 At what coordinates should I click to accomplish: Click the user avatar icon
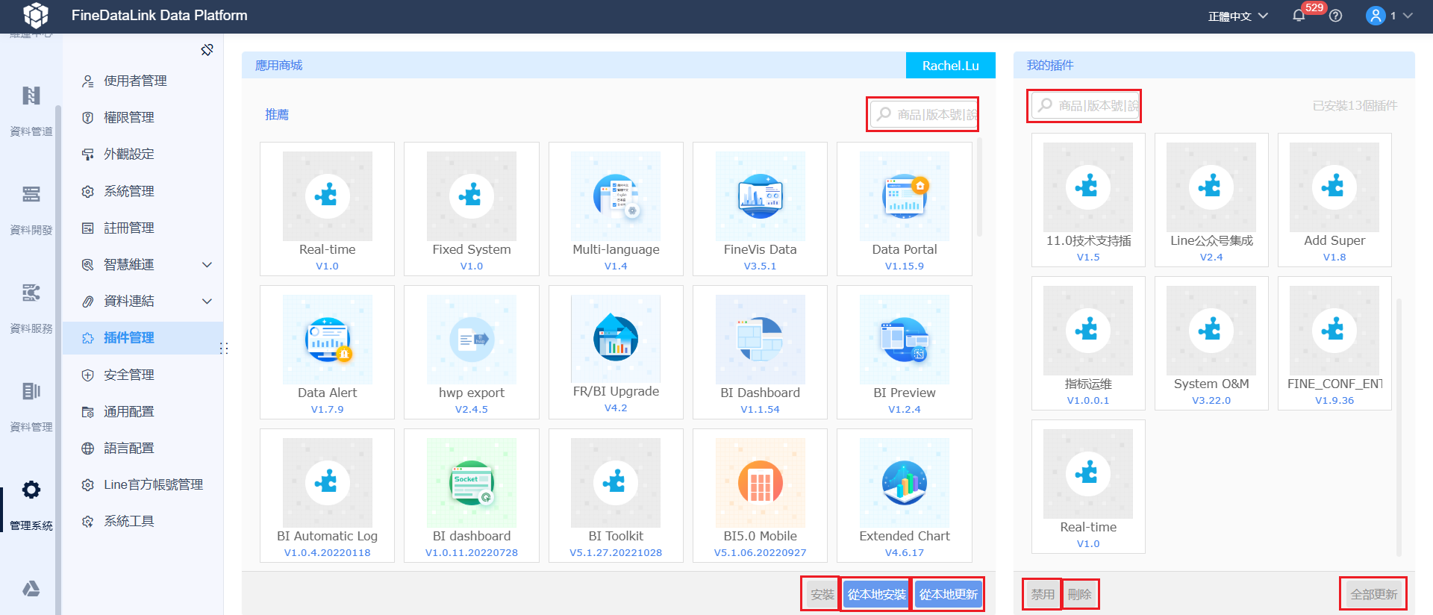pyautogui.click(x=1376, y=16)
